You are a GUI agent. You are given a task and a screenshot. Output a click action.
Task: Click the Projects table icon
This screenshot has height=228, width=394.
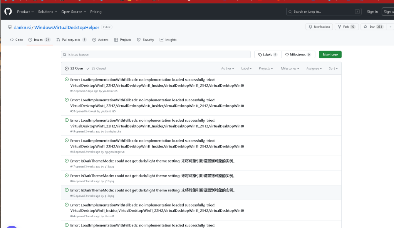coord(116,40)
